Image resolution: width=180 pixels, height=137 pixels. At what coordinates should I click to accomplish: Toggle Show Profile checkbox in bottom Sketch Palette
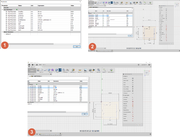coord(133,87)
